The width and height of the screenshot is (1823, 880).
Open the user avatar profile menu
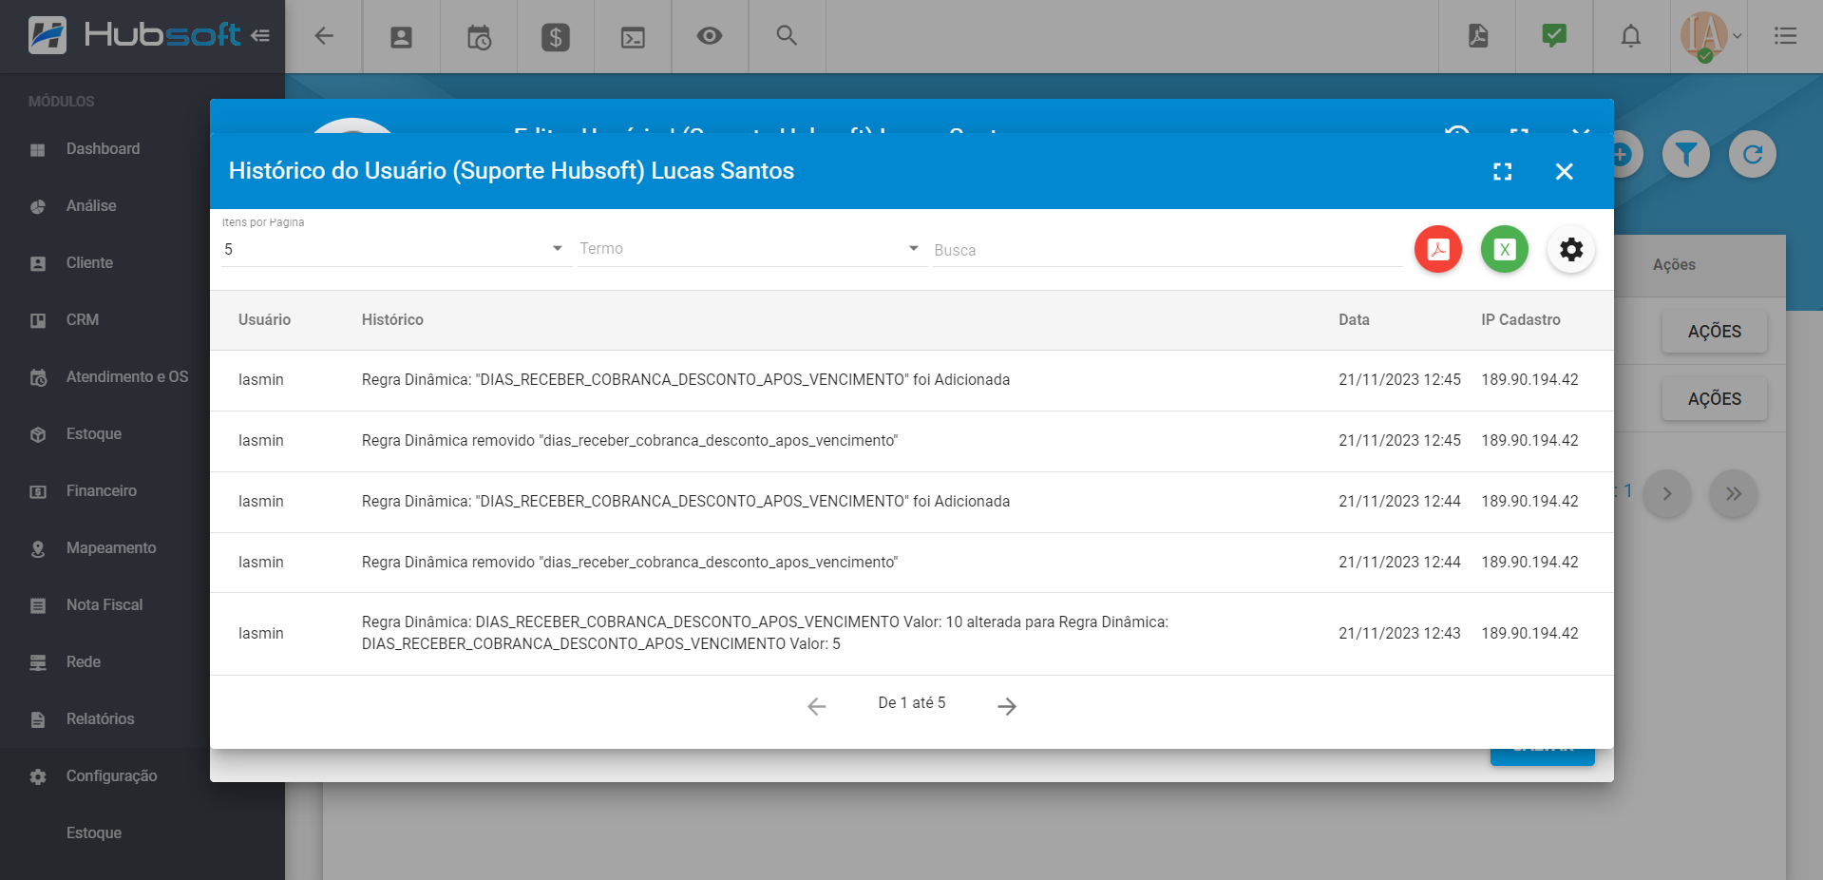[x=1709, y=36]
